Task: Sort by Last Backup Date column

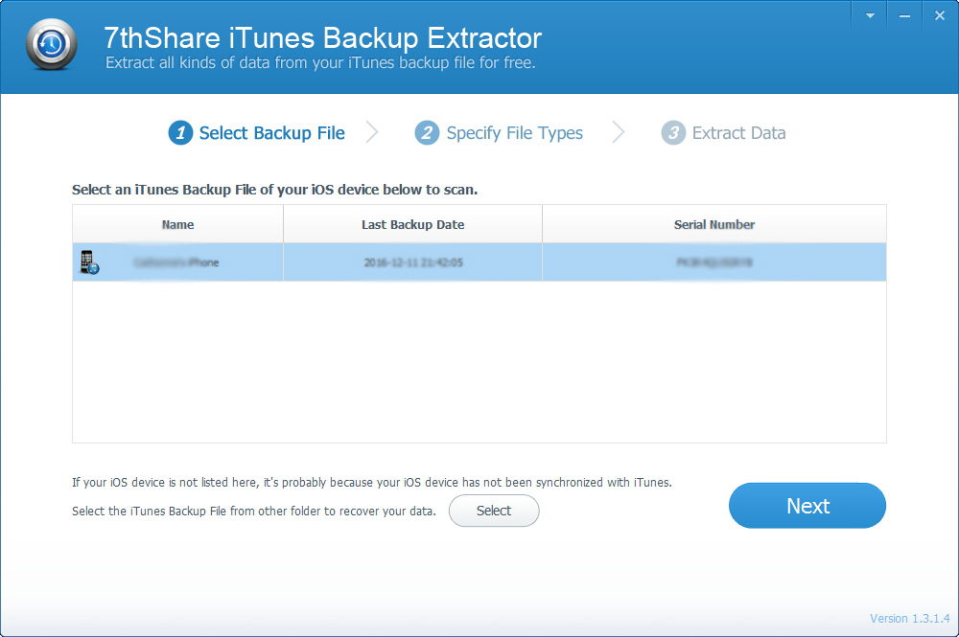Action: [x=412, y=224]
